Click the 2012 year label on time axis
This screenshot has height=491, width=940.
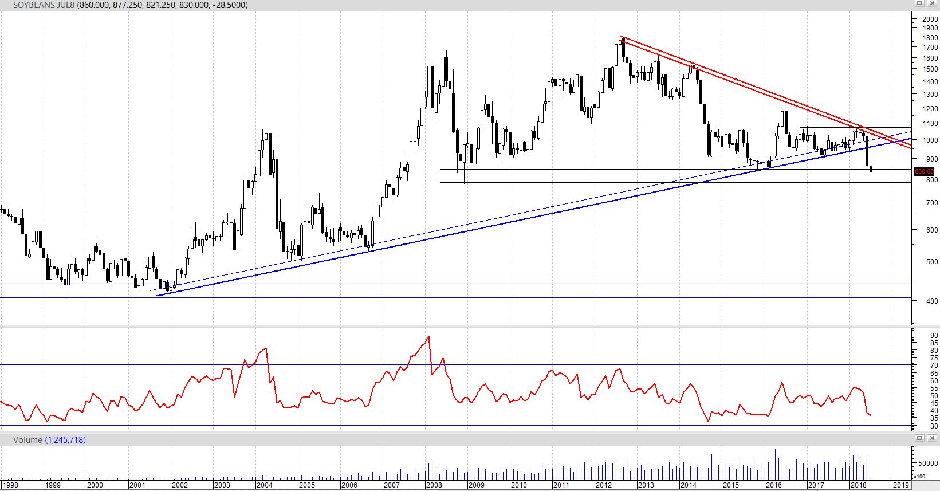(604, 485)
